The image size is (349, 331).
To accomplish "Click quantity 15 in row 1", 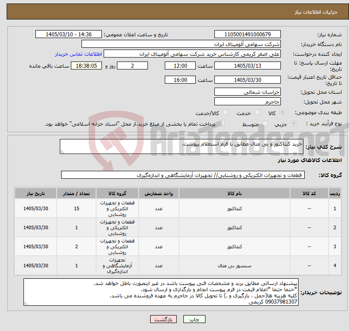I will click(77, 208).
